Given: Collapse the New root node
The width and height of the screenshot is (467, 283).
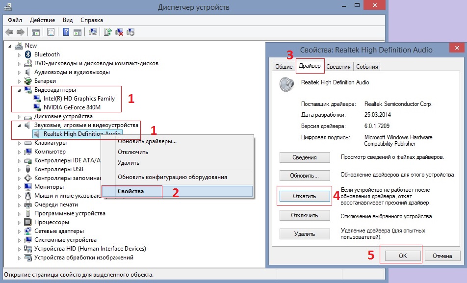Looking at the screenshot, I should point(10,46).
